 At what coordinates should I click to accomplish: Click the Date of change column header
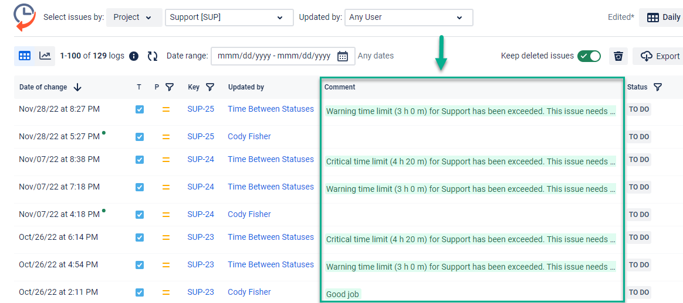[43, 87]
